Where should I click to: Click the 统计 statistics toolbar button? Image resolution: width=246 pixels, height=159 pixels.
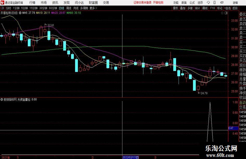(197, 8)
